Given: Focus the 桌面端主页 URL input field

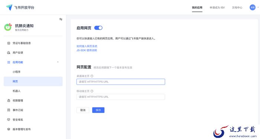Looking at the screenshot, I should click(x=121, y=82).
